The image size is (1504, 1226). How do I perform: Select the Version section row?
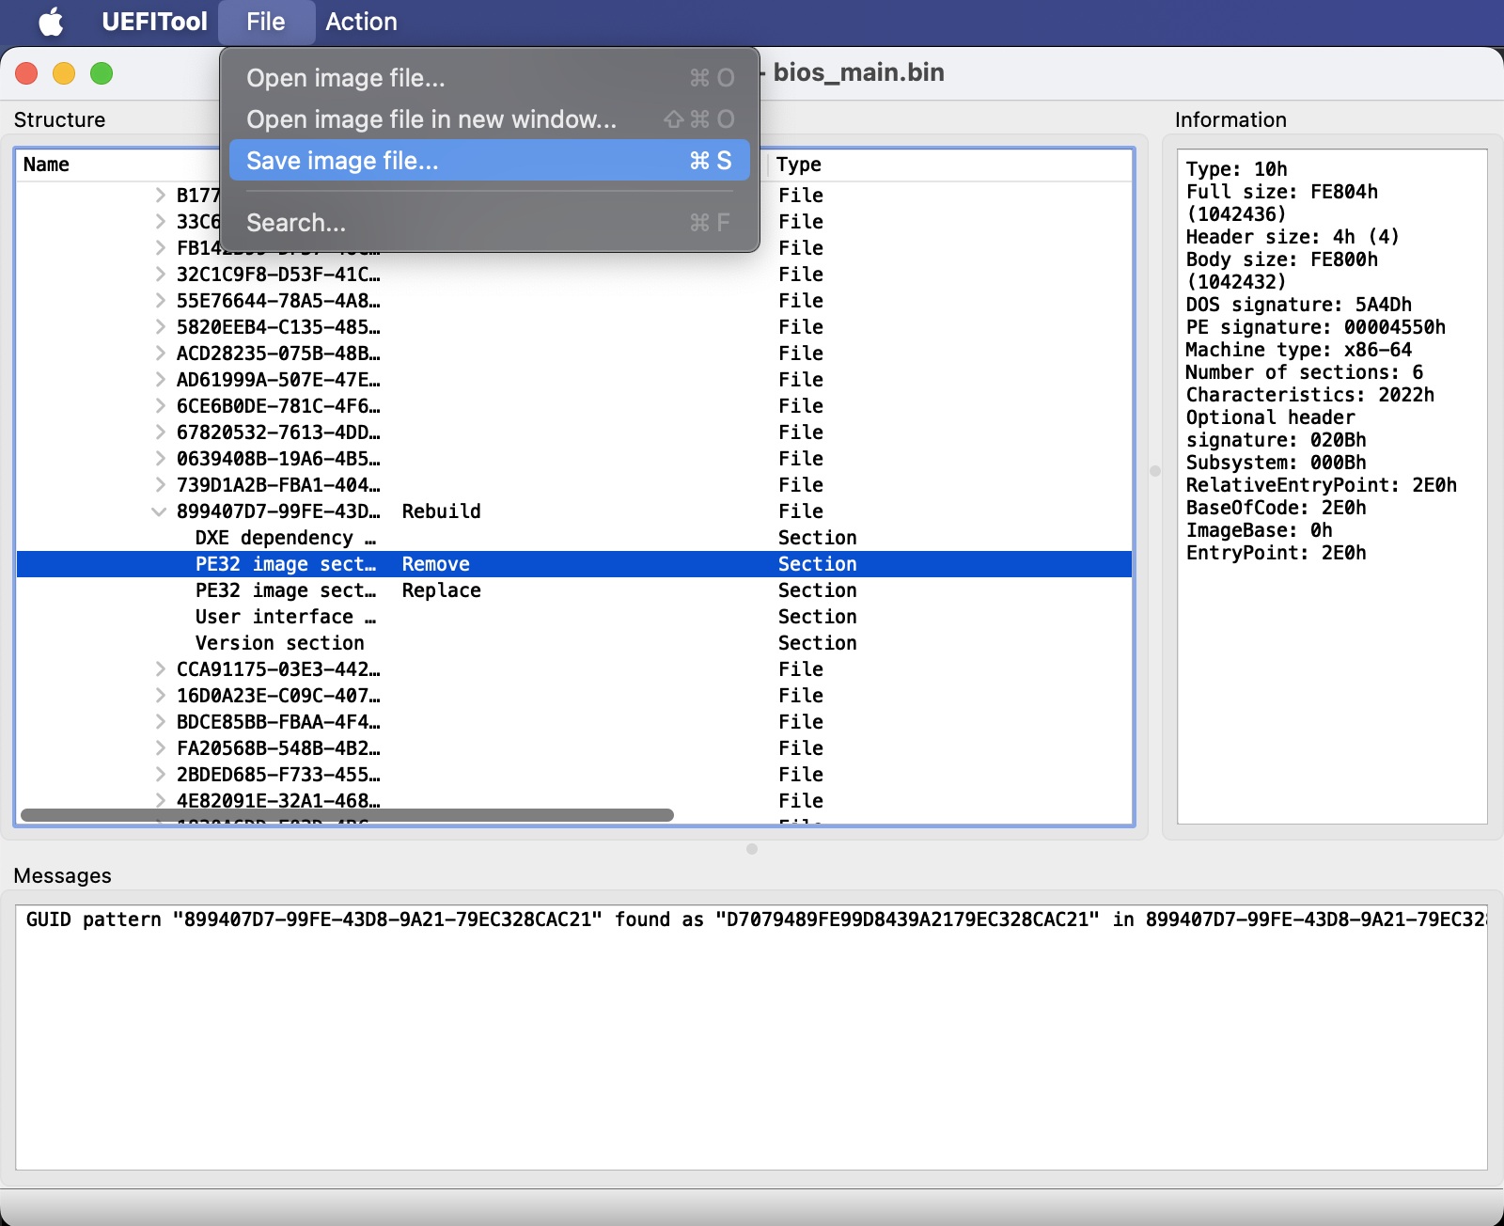[x=573, y=643]
